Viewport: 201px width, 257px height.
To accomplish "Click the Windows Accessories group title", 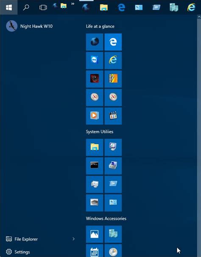I will coord(106,218).
